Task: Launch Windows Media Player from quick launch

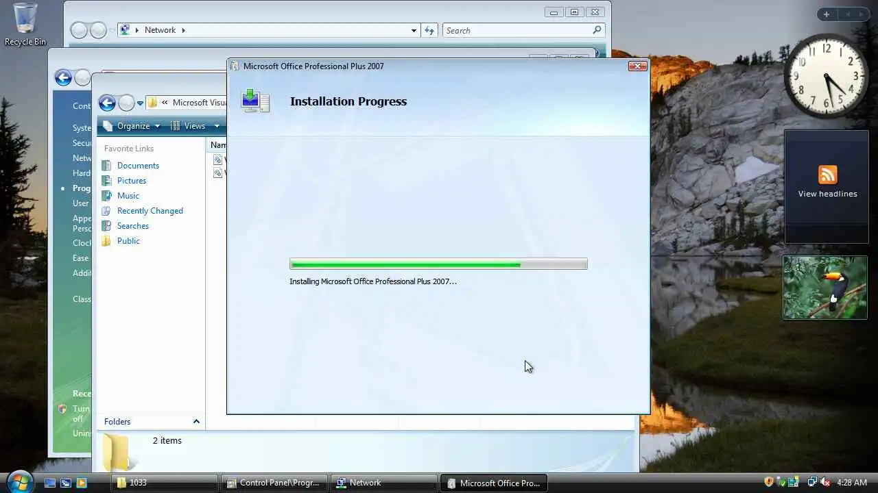Action: (x=82, y=483)
